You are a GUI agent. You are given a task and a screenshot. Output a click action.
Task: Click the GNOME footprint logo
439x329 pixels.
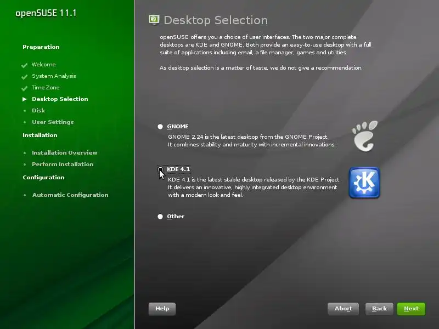point(365,136)
